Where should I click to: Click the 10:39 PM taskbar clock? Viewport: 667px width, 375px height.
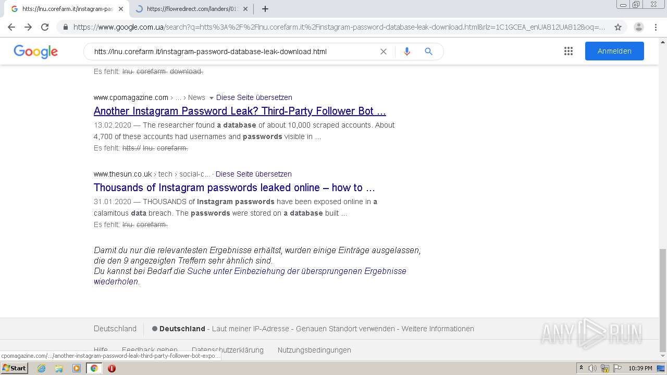640,368
